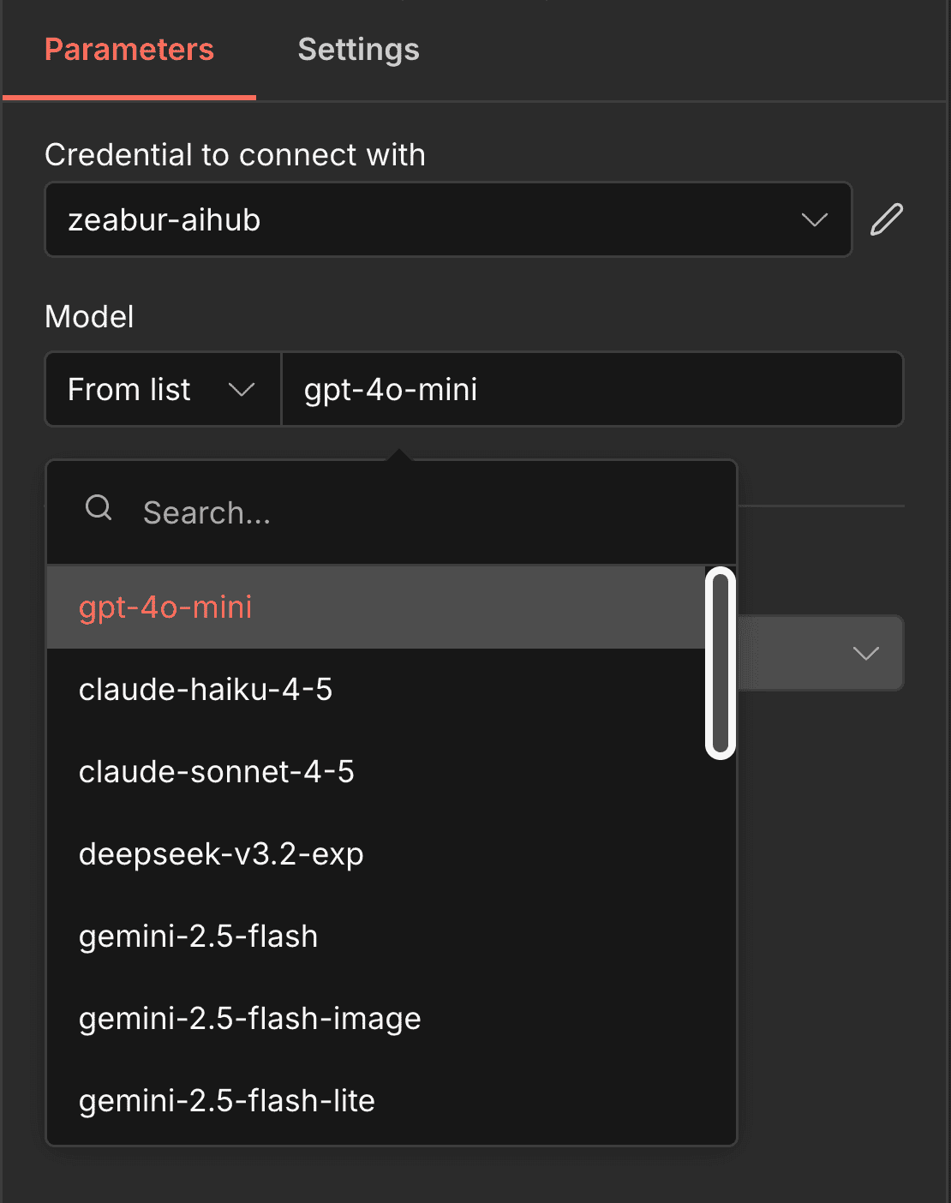
Task: Click the search magnifier icon in dropdown
Action: pos(98,508)
